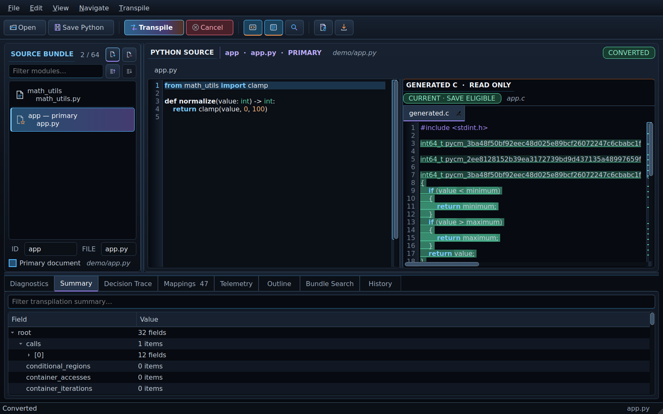
Task: Click the Save Python button
Action: pos(81,27)
